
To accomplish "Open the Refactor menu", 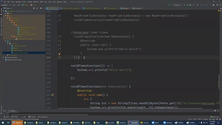I will click(36, 2).
